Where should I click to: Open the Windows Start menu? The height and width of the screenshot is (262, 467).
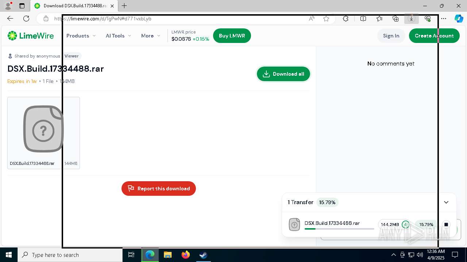click(9, 255)
